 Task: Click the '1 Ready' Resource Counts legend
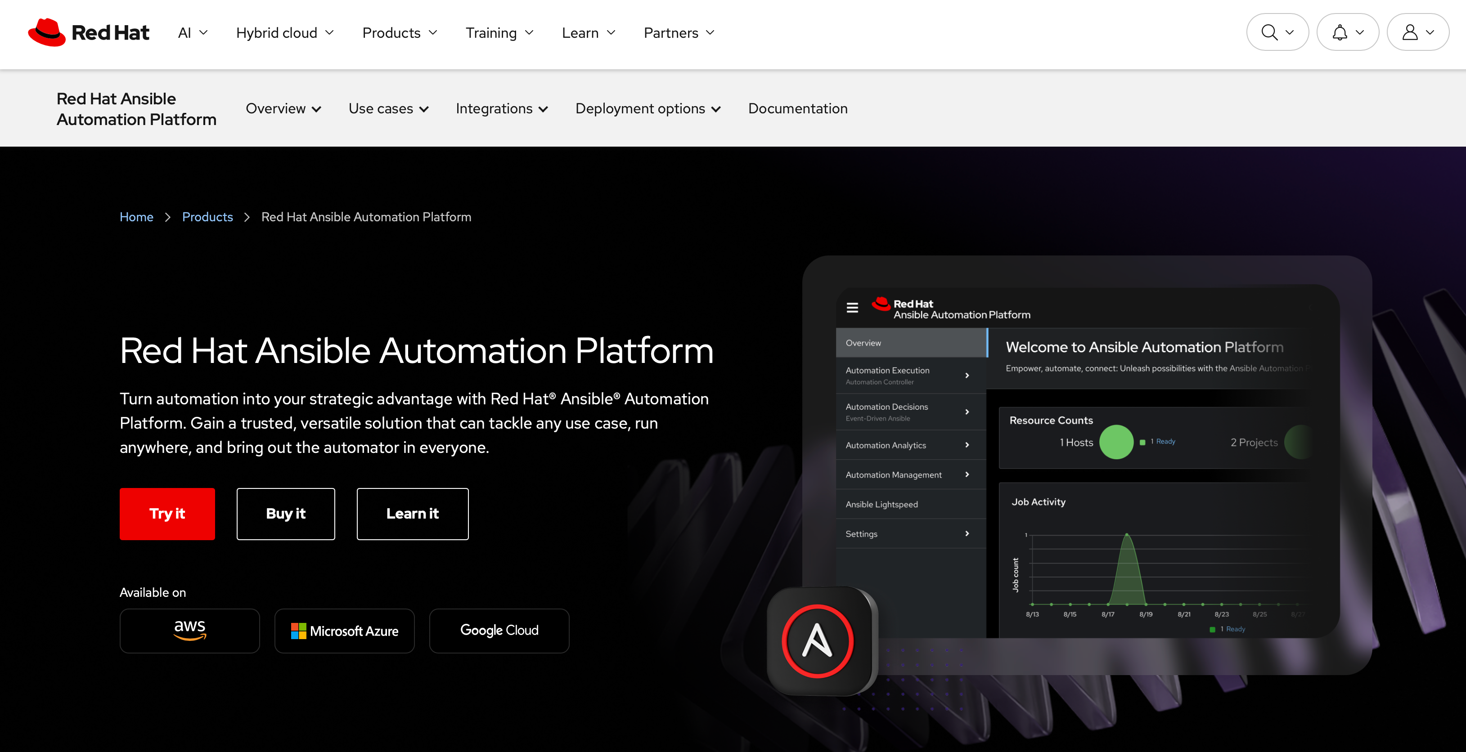[x=1158, y=441]
